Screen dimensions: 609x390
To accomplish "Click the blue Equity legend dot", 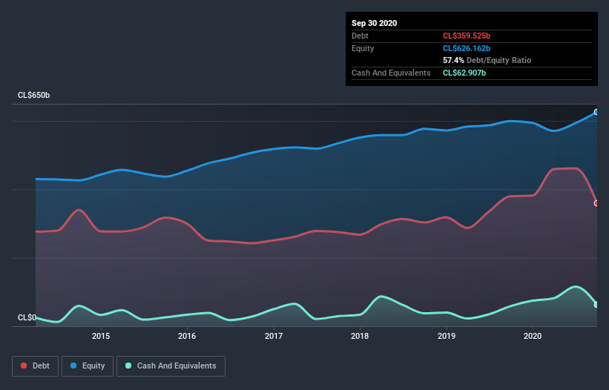I will 73,366.
